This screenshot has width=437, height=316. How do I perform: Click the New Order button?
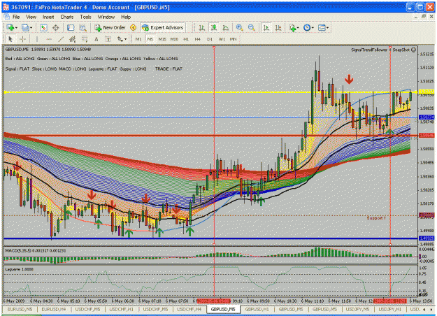click(x=110, y=27)
